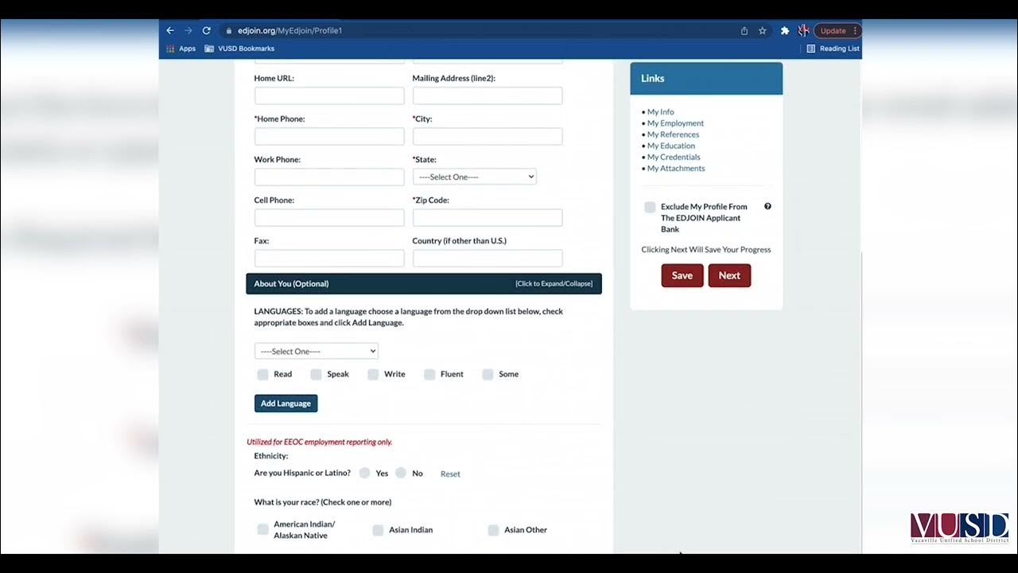This screenshot has height=573, width=1018.
Task: Click the Home URL input field
Action: pyautogui.click(x=329, y=95)
